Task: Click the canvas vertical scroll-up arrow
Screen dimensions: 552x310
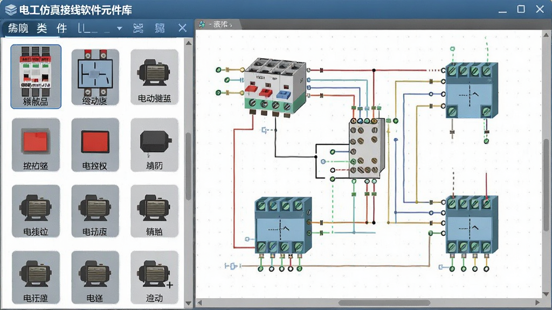Action: (x=546, y=35)
